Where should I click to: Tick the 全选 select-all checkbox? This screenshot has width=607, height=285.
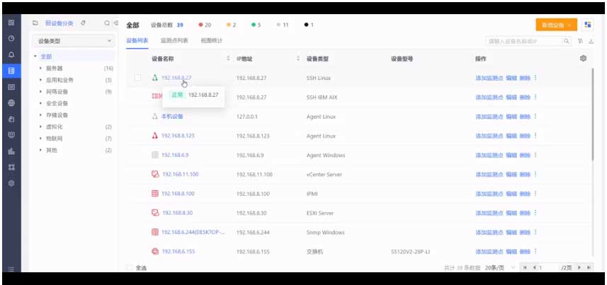130,267
